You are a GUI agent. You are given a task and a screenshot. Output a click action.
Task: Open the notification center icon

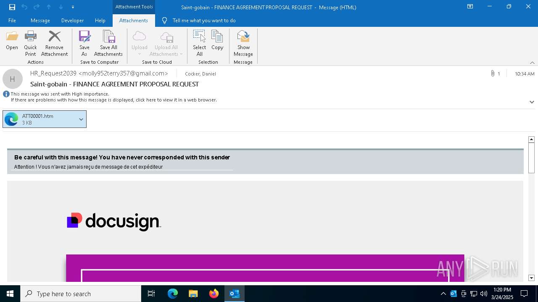524,294
